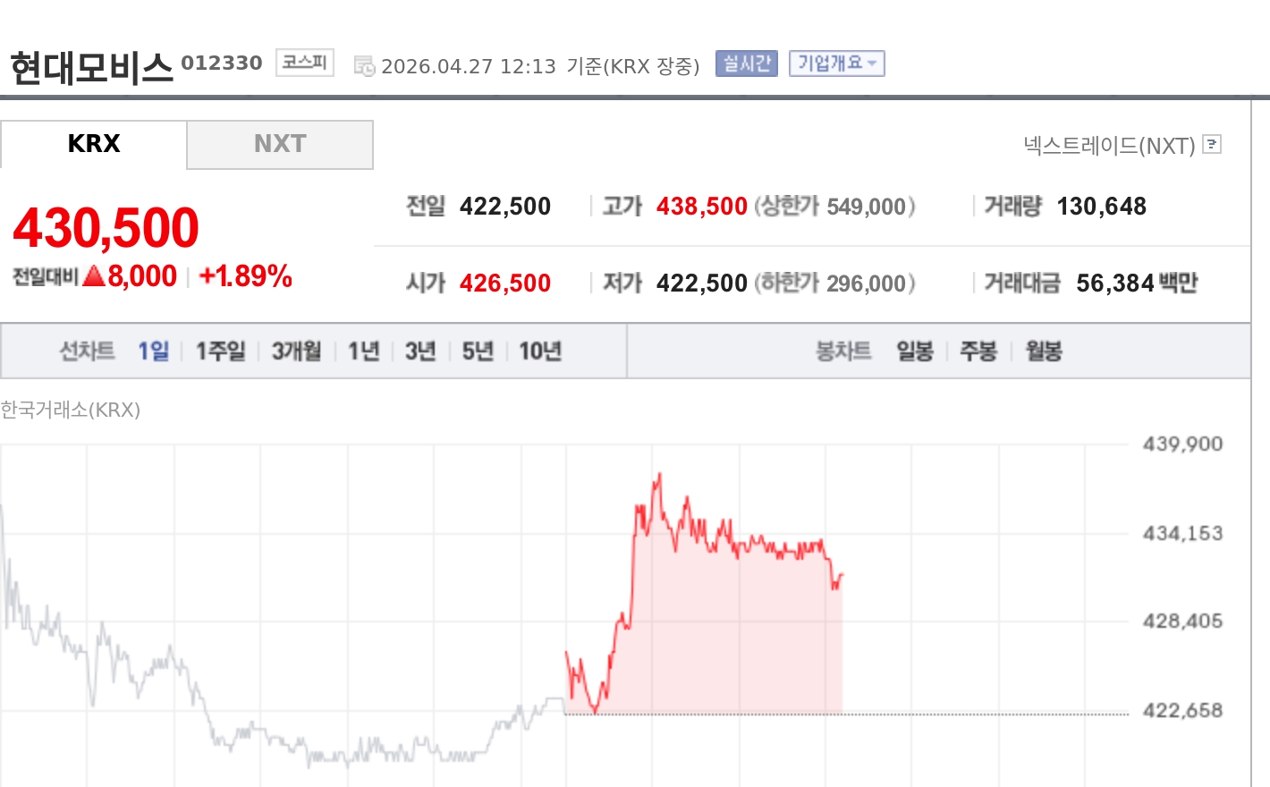The width and height of the screenshot is (1270, 787).
Task: Select the KRX exchange tab
Action: 93,144
